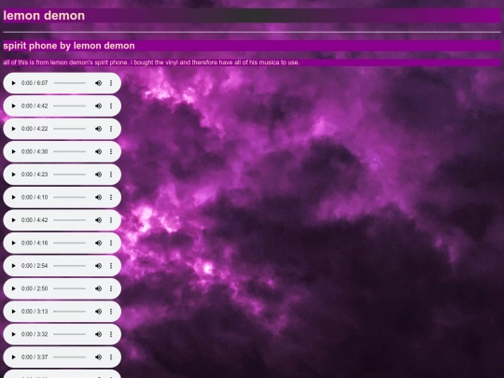Show more options for the 4:16 track
The height and width of the screenshot is (378, 504).
tap(111, 243)
